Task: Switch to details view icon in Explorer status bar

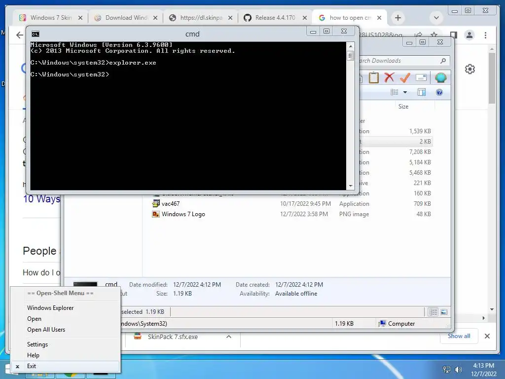Action: pyautogui.click(x=433, y=312)
